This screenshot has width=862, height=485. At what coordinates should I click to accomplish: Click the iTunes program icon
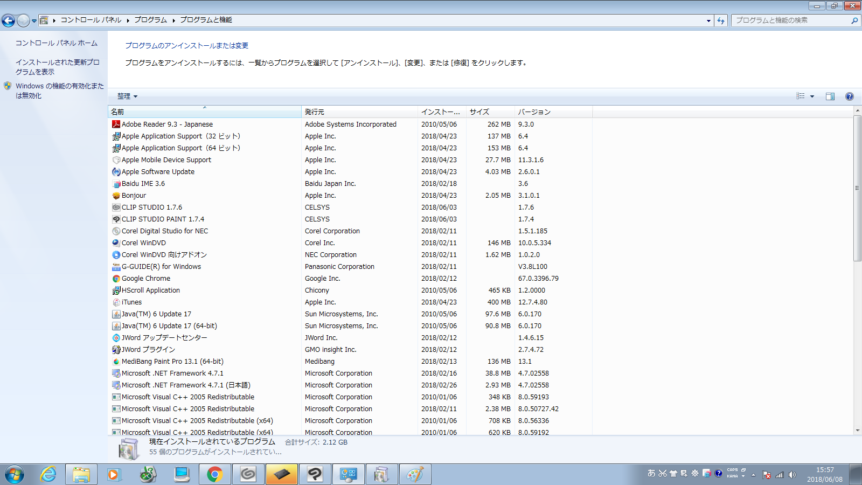point(116,302)
